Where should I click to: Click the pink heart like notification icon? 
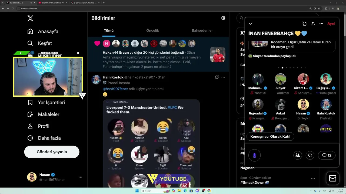97,43
